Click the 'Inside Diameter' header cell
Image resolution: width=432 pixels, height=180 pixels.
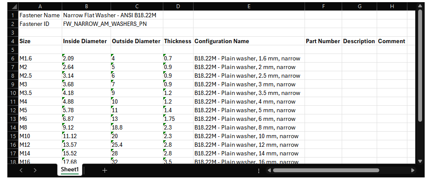[86, 41]
